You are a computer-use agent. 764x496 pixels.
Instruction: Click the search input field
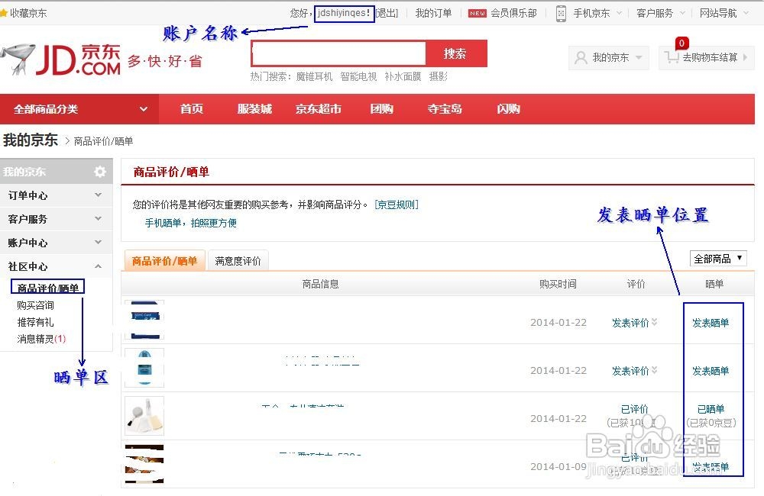click(338, 53)
